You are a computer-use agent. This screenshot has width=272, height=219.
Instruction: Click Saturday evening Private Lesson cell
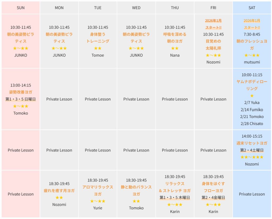[x=252, y=194]
